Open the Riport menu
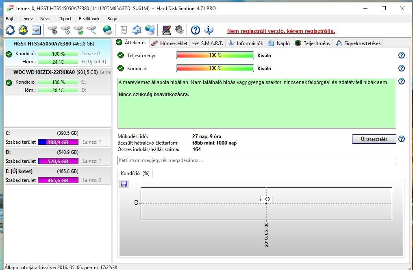The image size is (413, 270). (65, 19)
